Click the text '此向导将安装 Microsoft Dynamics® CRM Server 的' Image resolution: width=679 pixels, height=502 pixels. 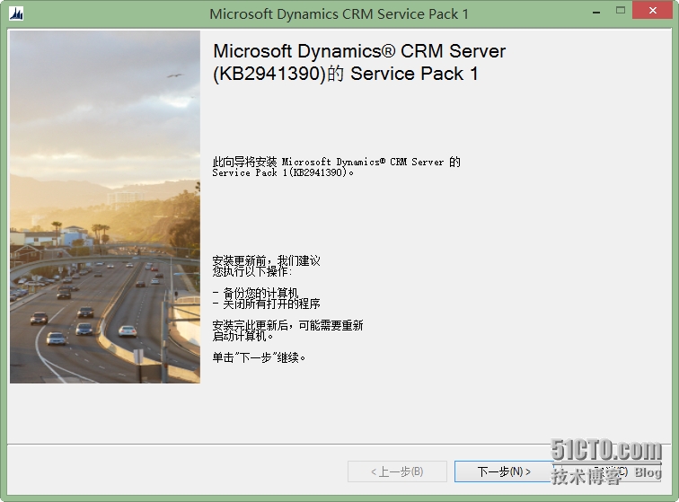point(337,162)
